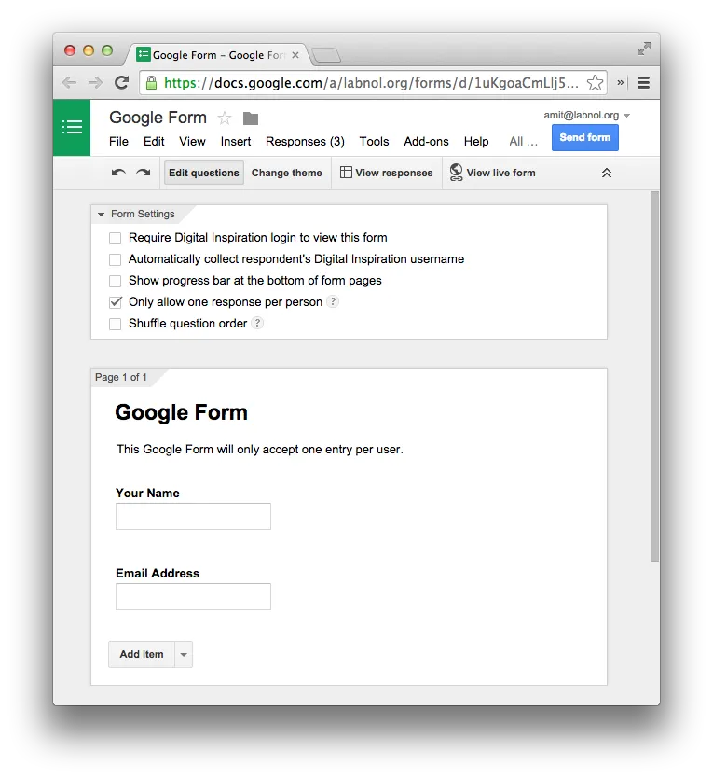Click the Edit questions button
The height and width of the screenshot is (779, 713).
(x=204, y=173)
